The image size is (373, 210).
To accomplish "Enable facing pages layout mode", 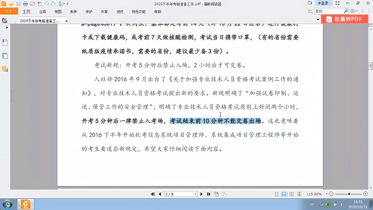I will (x=291, y=194).
